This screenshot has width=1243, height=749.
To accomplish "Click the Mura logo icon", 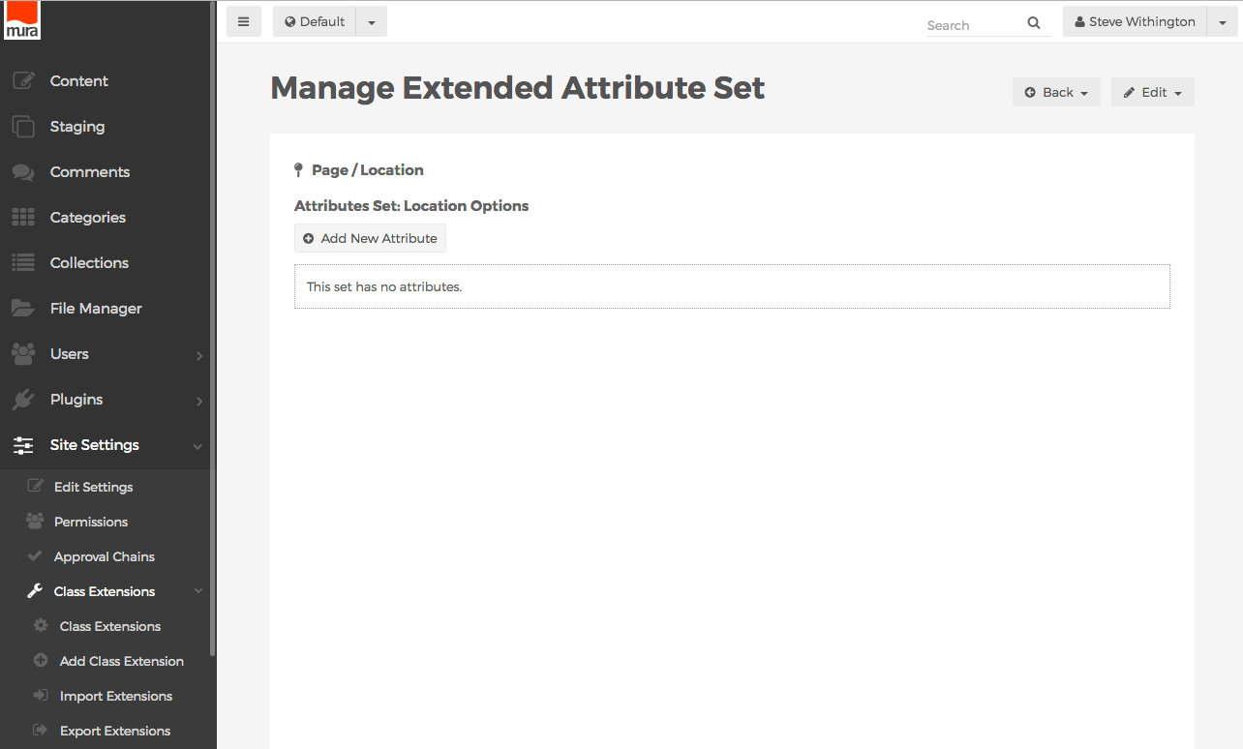I will pos(21,20).
